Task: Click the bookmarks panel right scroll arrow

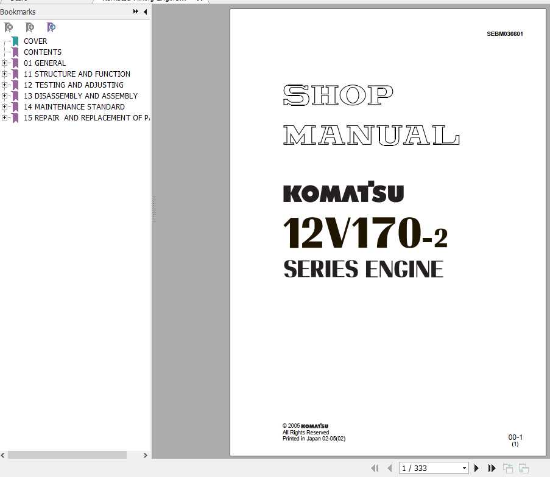Action: point(145,455)
